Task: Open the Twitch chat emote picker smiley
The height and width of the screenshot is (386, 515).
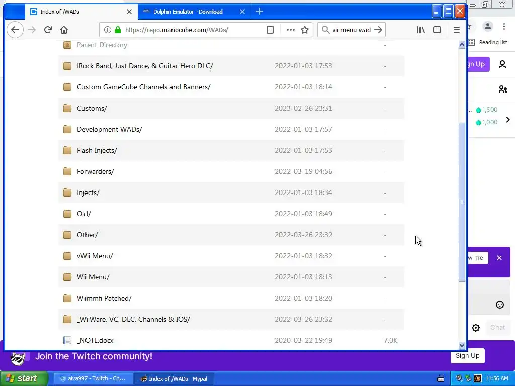Action: pyautogui.click(x=499, y=305)
